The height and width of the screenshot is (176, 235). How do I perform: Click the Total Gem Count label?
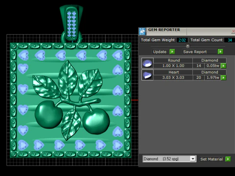coord(207,40)
